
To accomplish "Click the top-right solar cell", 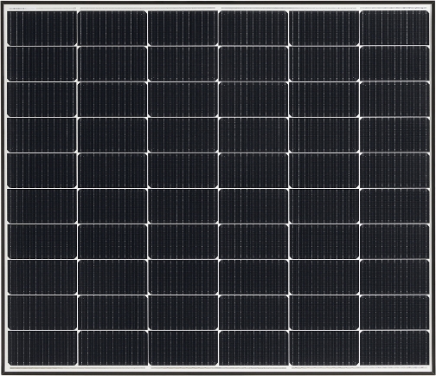I will click(x=394, y=28).
